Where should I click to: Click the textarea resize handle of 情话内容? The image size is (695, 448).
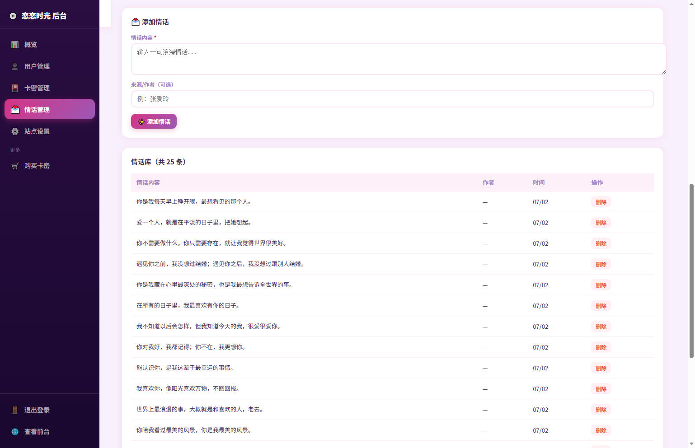[x=663, y=71]
